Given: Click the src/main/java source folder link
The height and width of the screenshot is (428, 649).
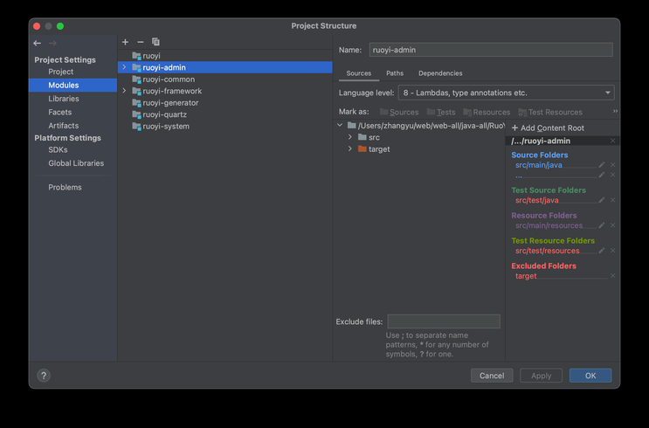Looking at the screenshot, I should point(538,165).
